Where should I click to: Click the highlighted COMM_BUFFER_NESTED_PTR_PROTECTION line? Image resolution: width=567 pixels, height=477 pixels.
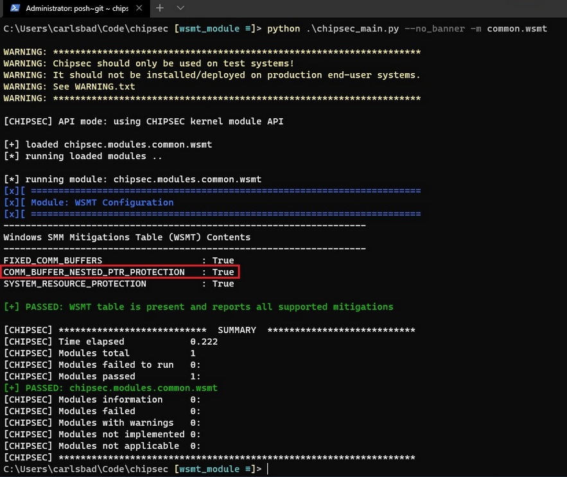[x=119, y=272]
